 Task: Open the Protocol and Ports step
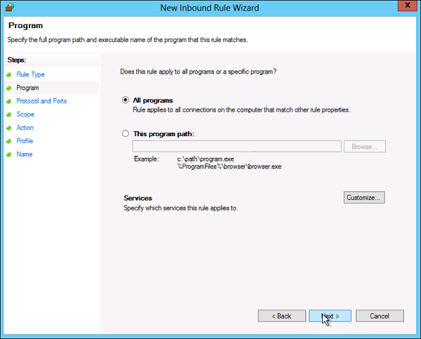[x=41, y=101]
